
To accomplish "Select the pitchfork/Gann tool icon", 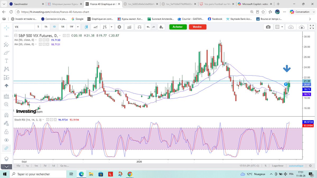I will click(x=7, y=44).
